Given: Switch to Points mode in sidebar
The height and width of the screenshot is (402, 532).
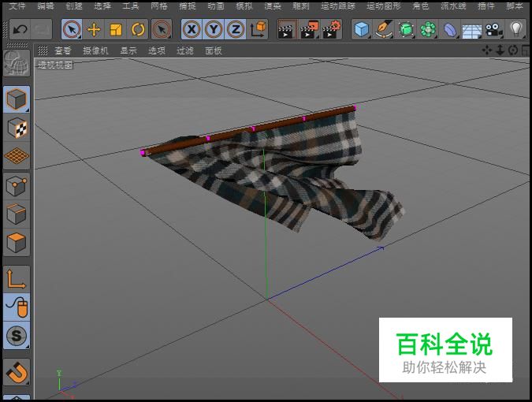Looking at the screenshot, I should 17,186.
